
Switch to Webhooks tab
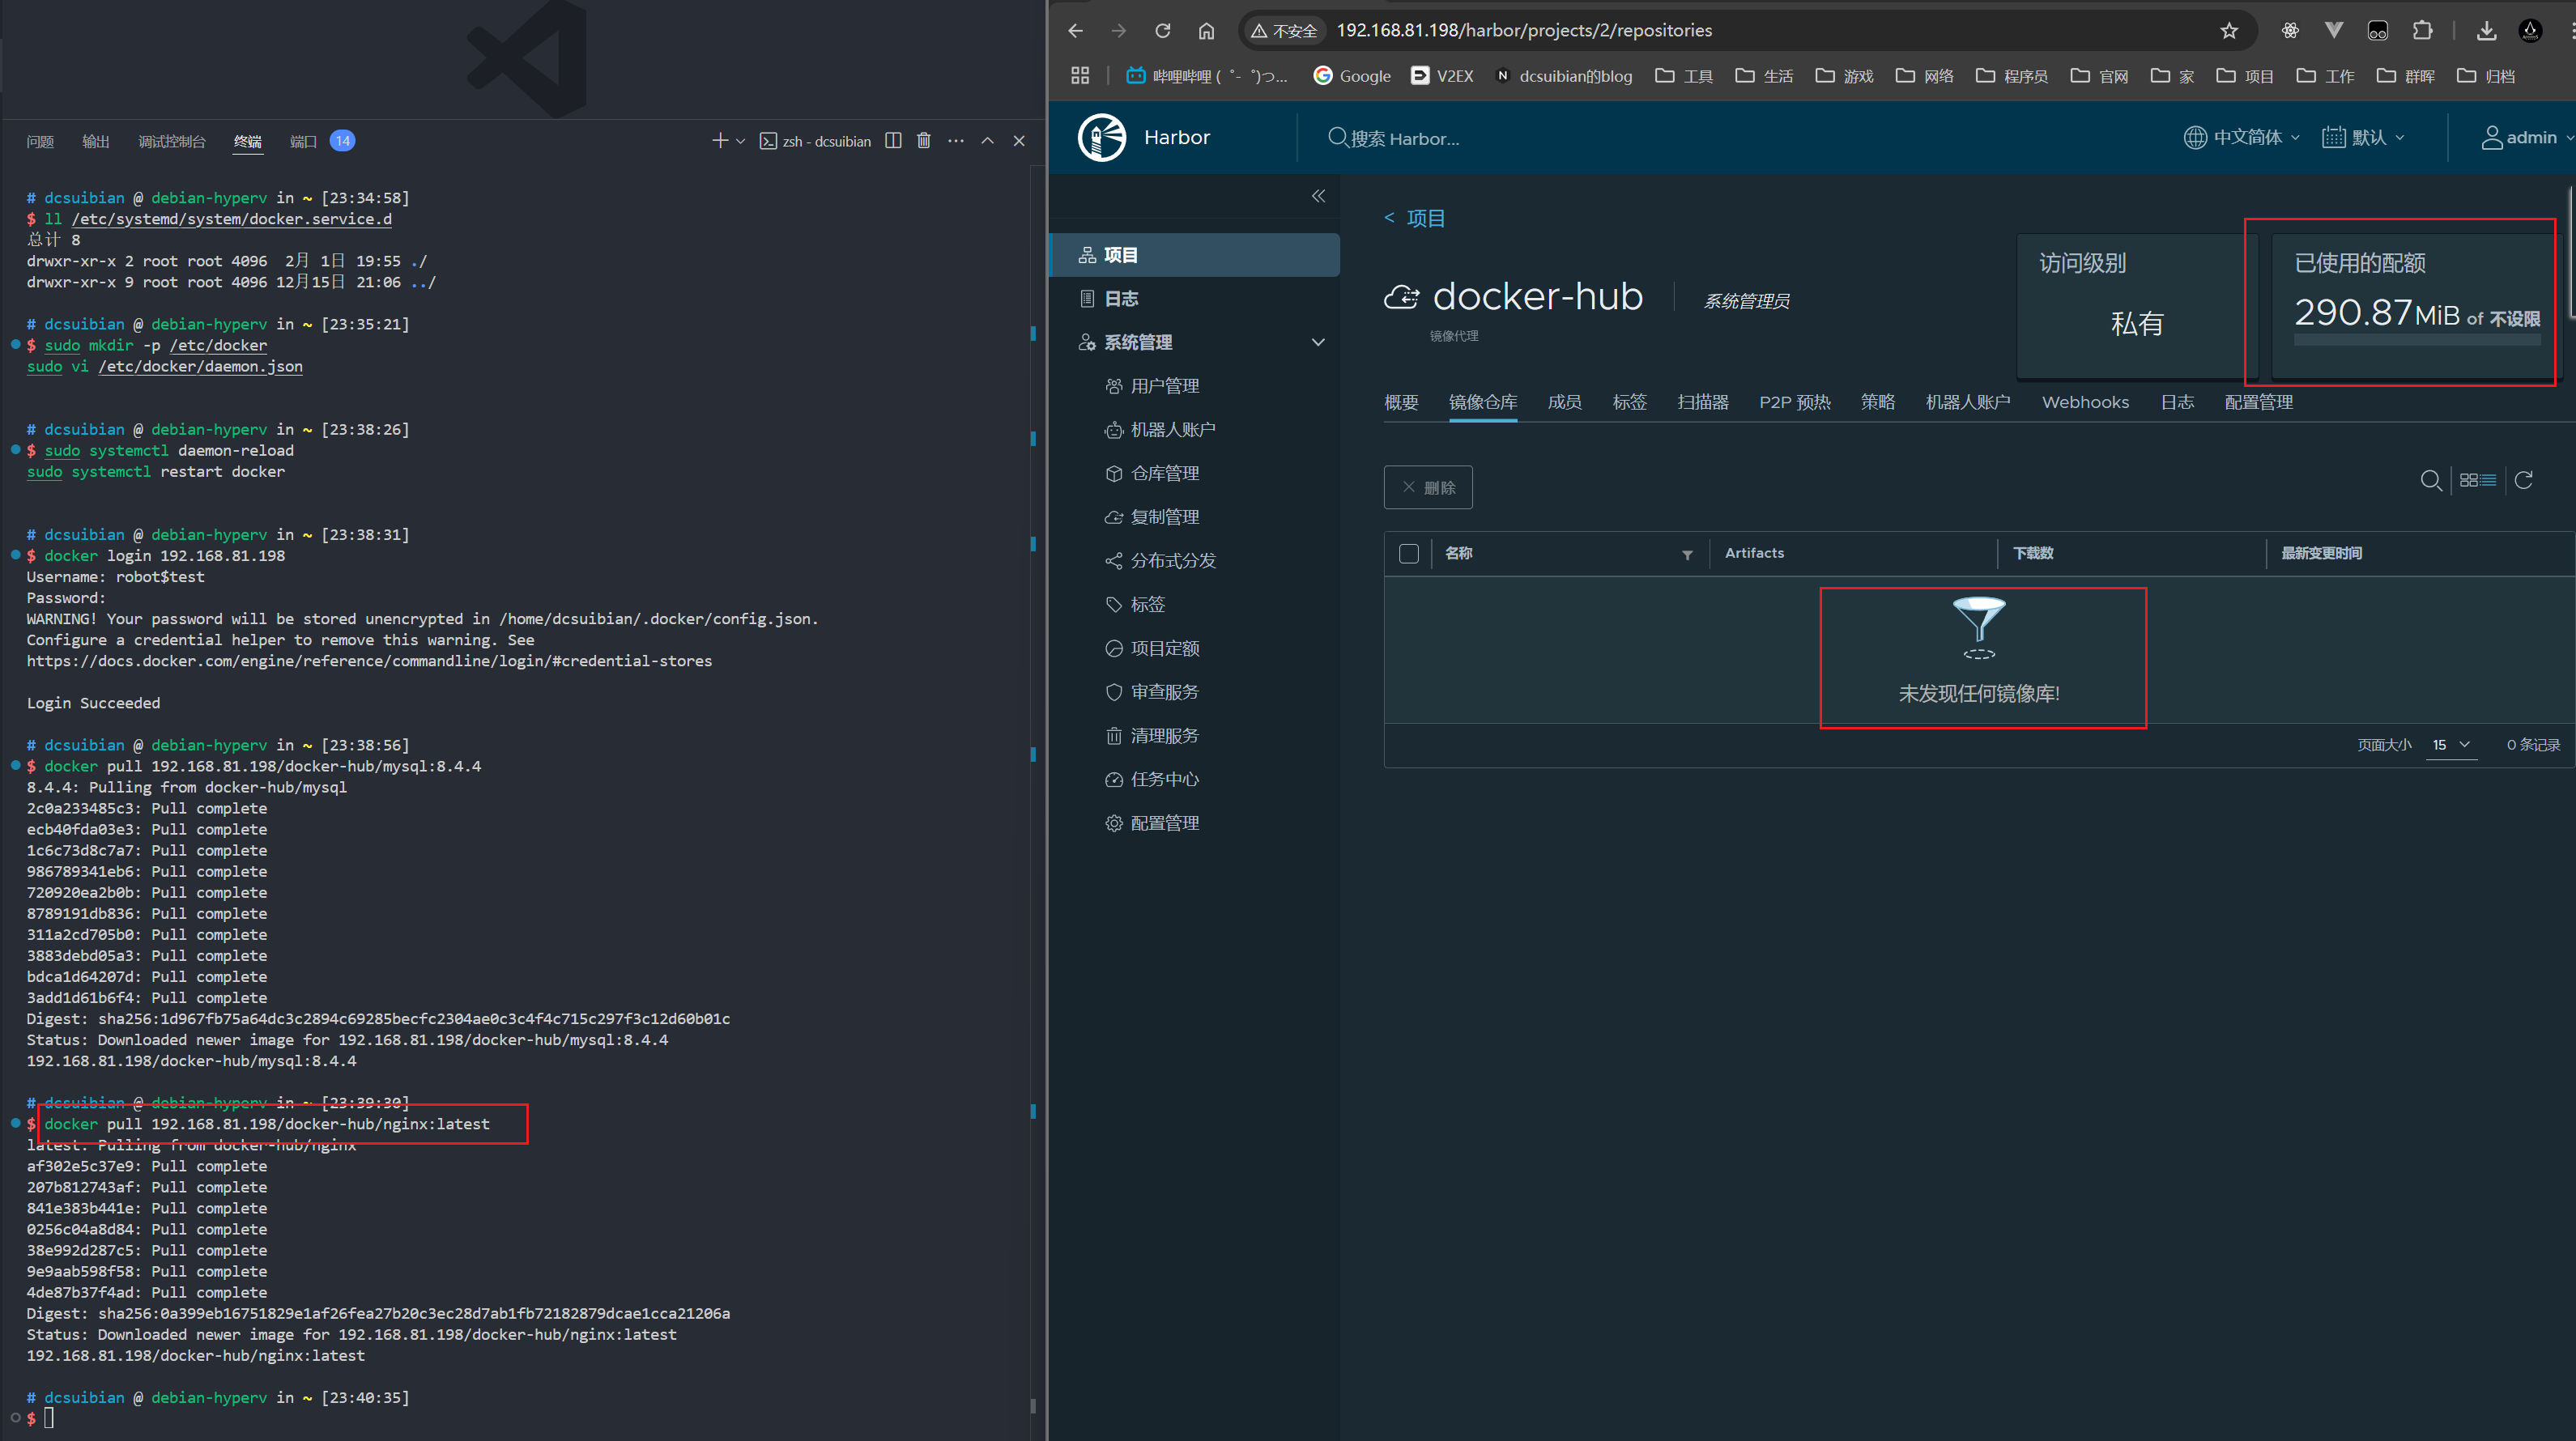click(2085, 402)
